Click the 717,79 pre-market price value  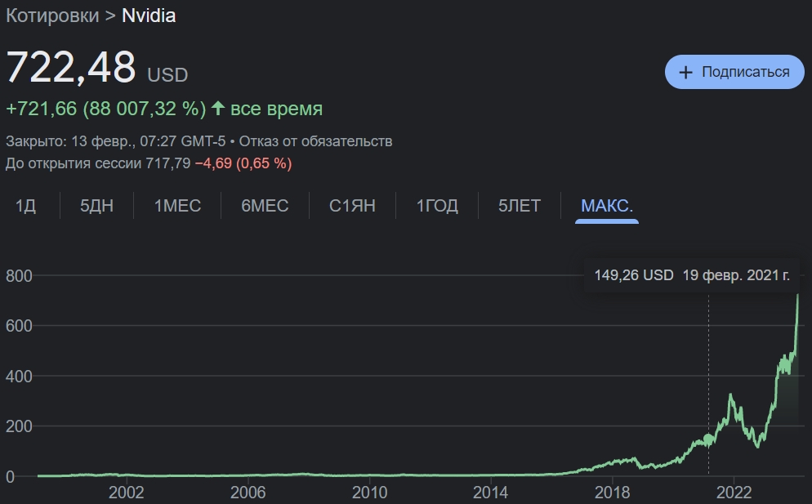click(168, 163)
